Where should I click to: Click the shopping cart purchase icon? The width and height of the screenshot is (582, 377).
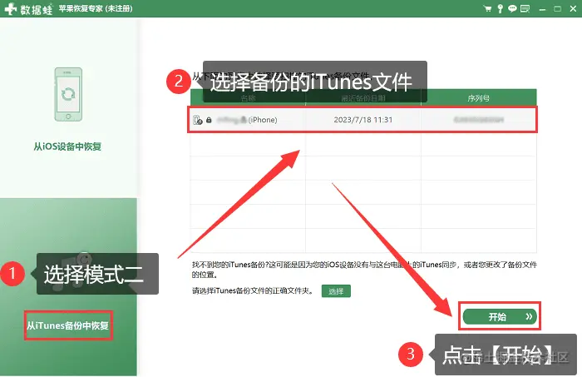point(488,8)
